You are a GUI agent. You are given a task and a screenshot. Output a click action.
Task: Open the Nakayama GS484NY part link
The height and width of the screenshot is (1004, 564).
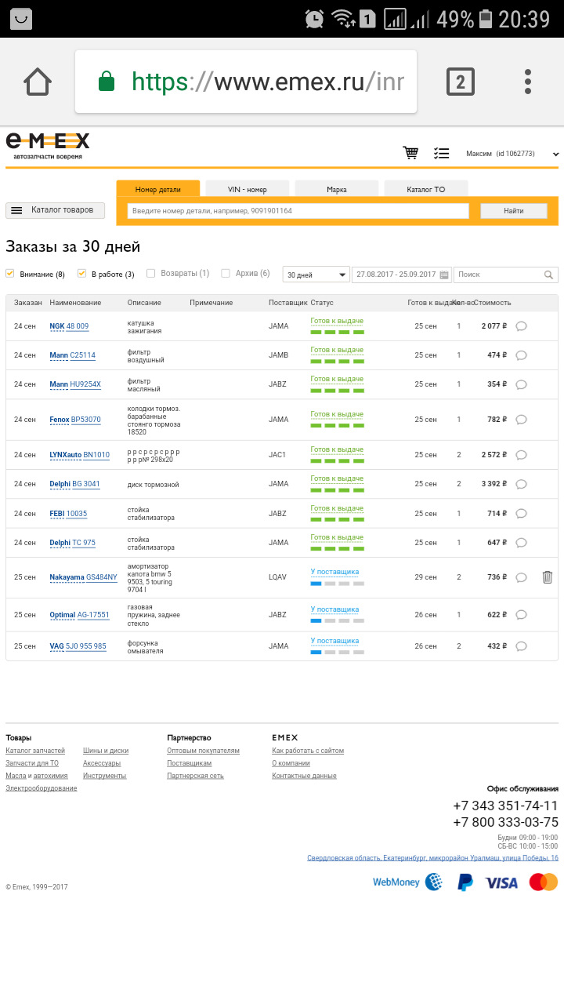pyautogui.click(x=83, y=577)
